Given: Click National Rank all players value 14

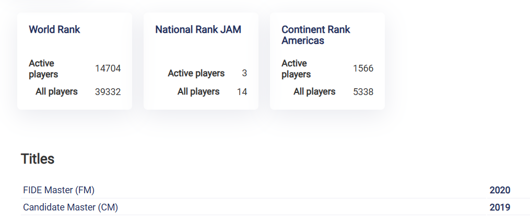Looking at the screenshot, I should 242,92.
